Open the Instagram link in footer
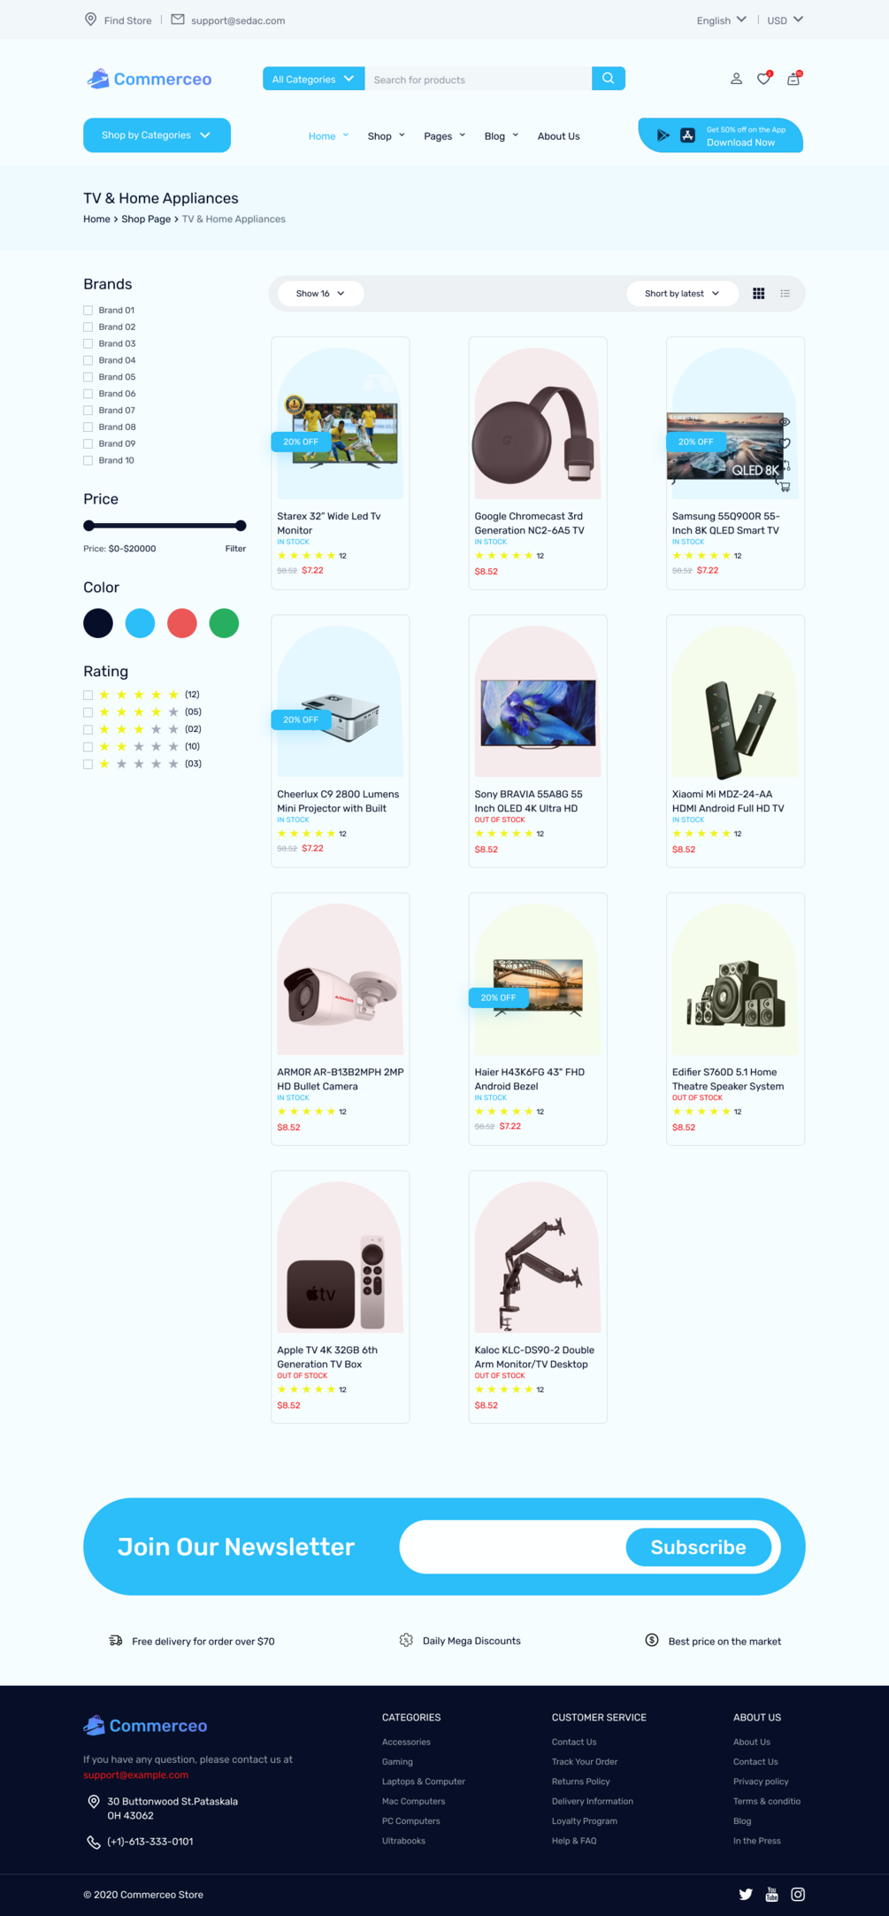This screenshot has width=889, height=1916. (x=798, y=1895)
